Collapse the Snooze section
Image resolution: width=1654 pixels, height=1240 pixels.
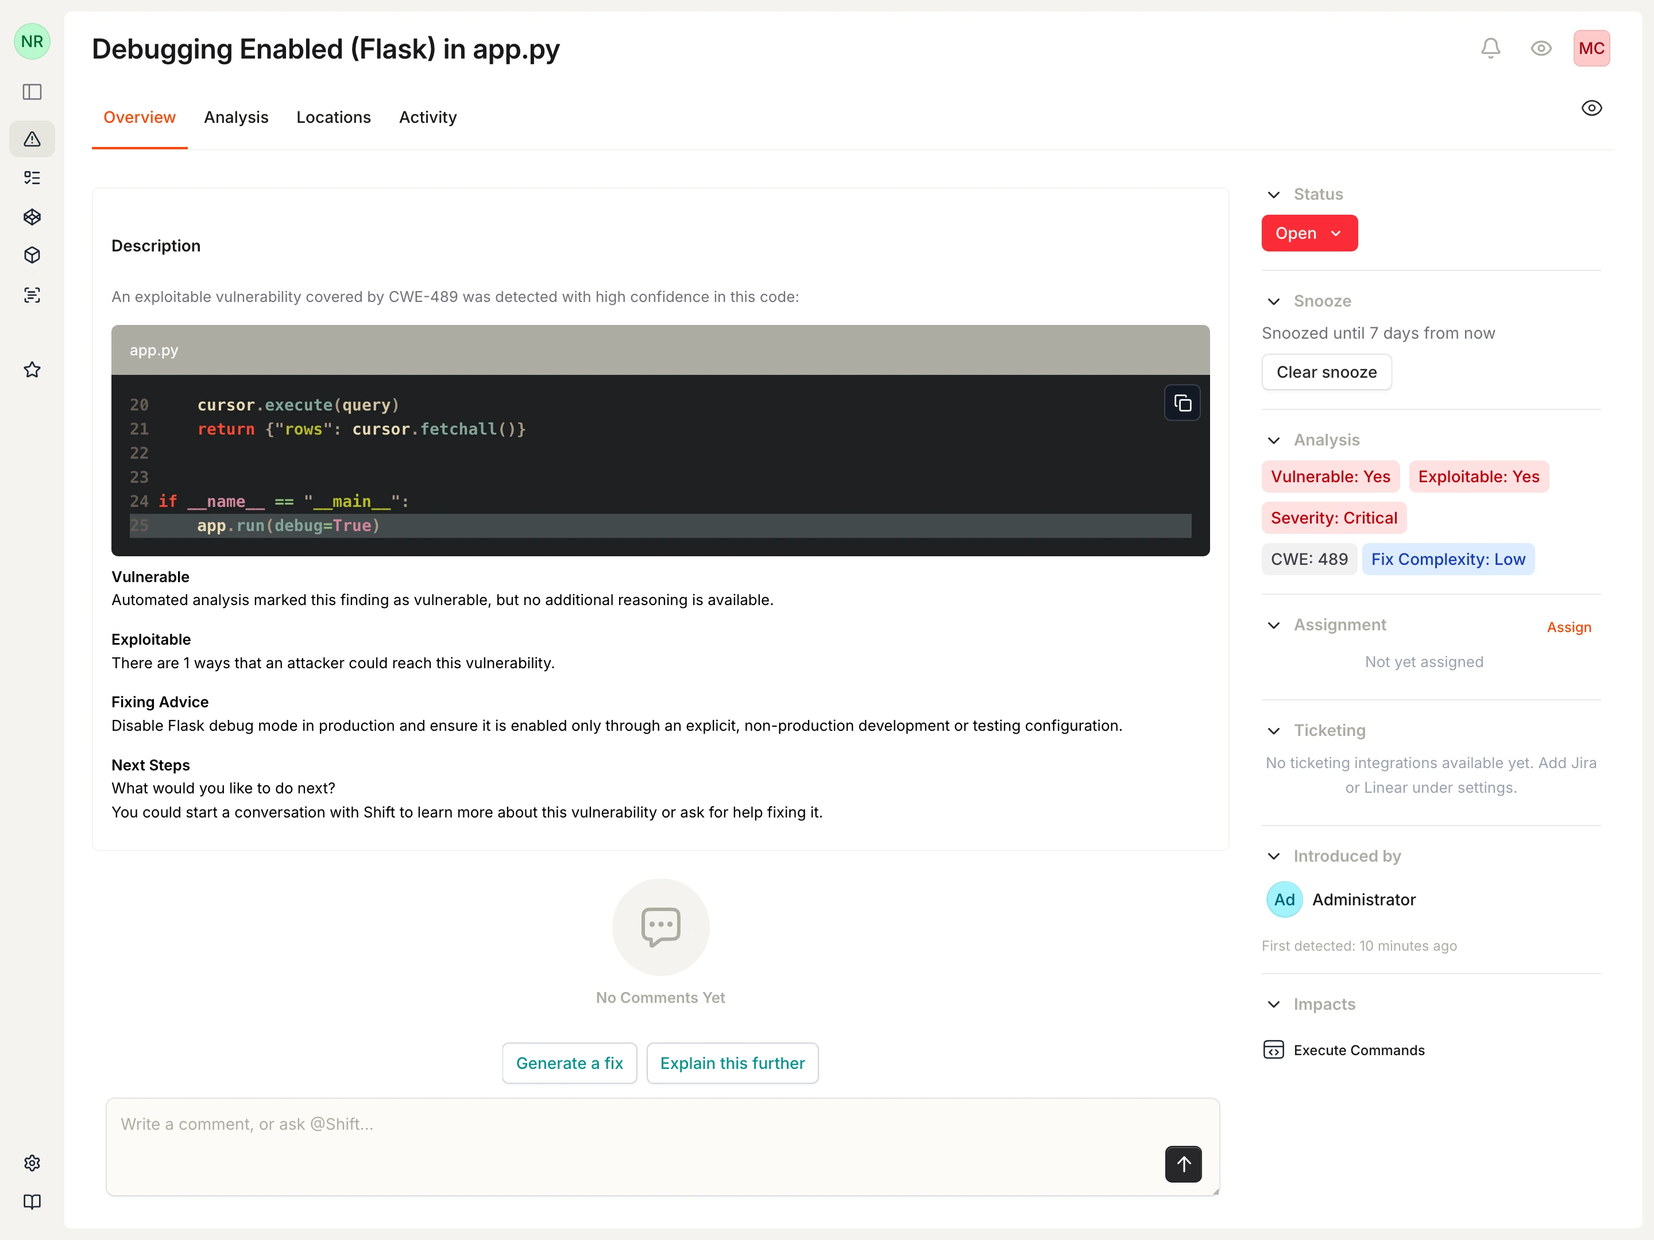[x=1274, y=302]
